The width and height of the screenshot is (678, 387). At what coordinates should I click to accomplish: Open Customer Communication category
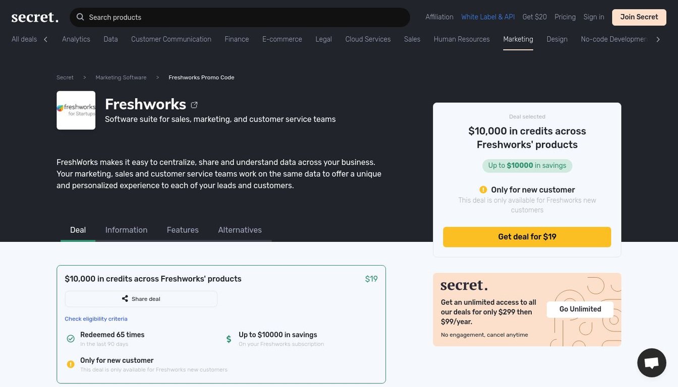coord(171,39)
